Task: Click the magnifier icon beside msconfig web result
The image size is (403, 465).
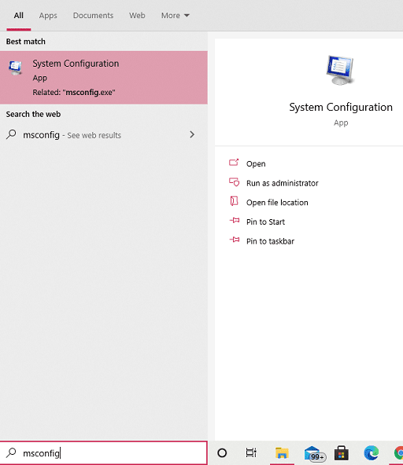Action: click(x=11, y=134)
